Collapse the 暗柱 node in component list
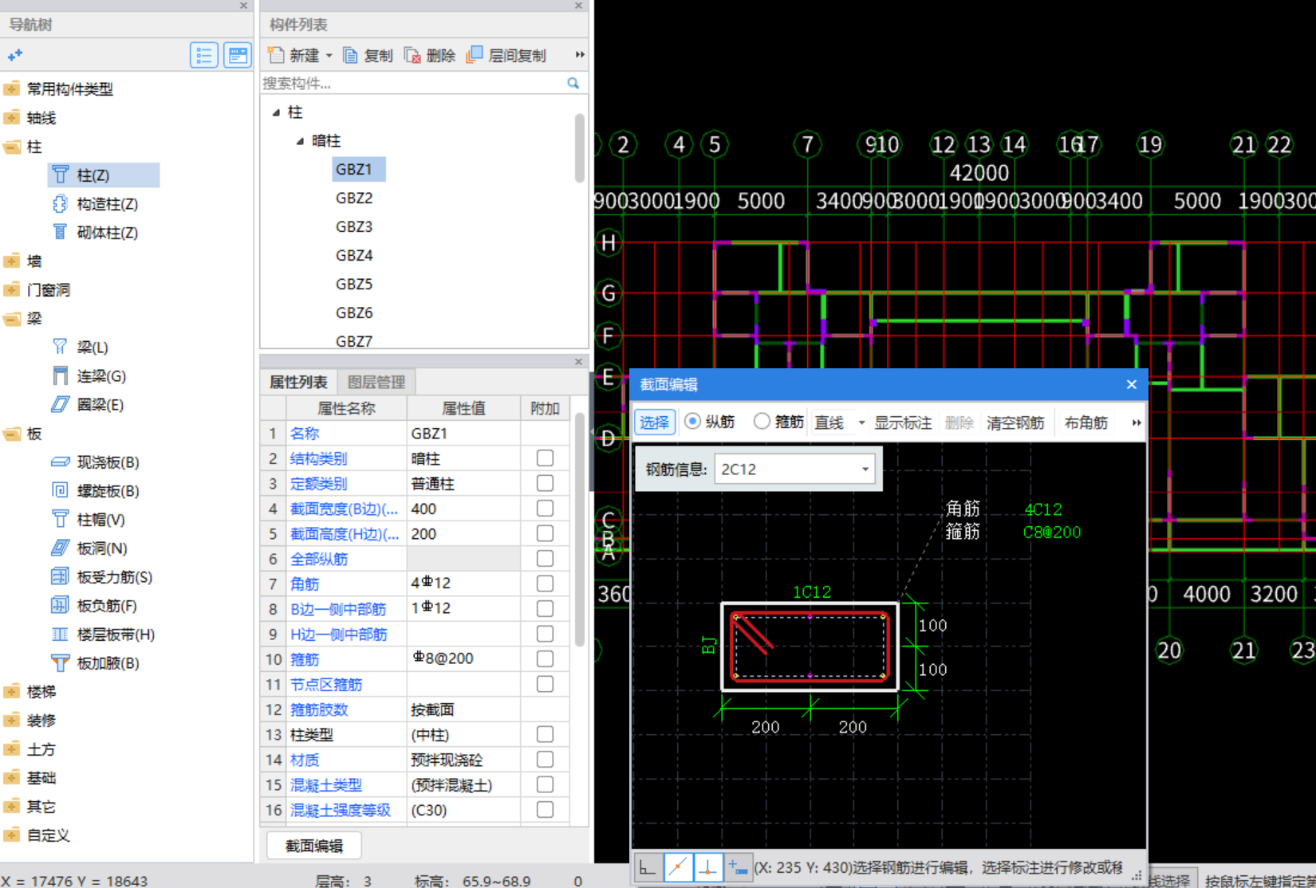The image size is (1316, 888). 300,141
